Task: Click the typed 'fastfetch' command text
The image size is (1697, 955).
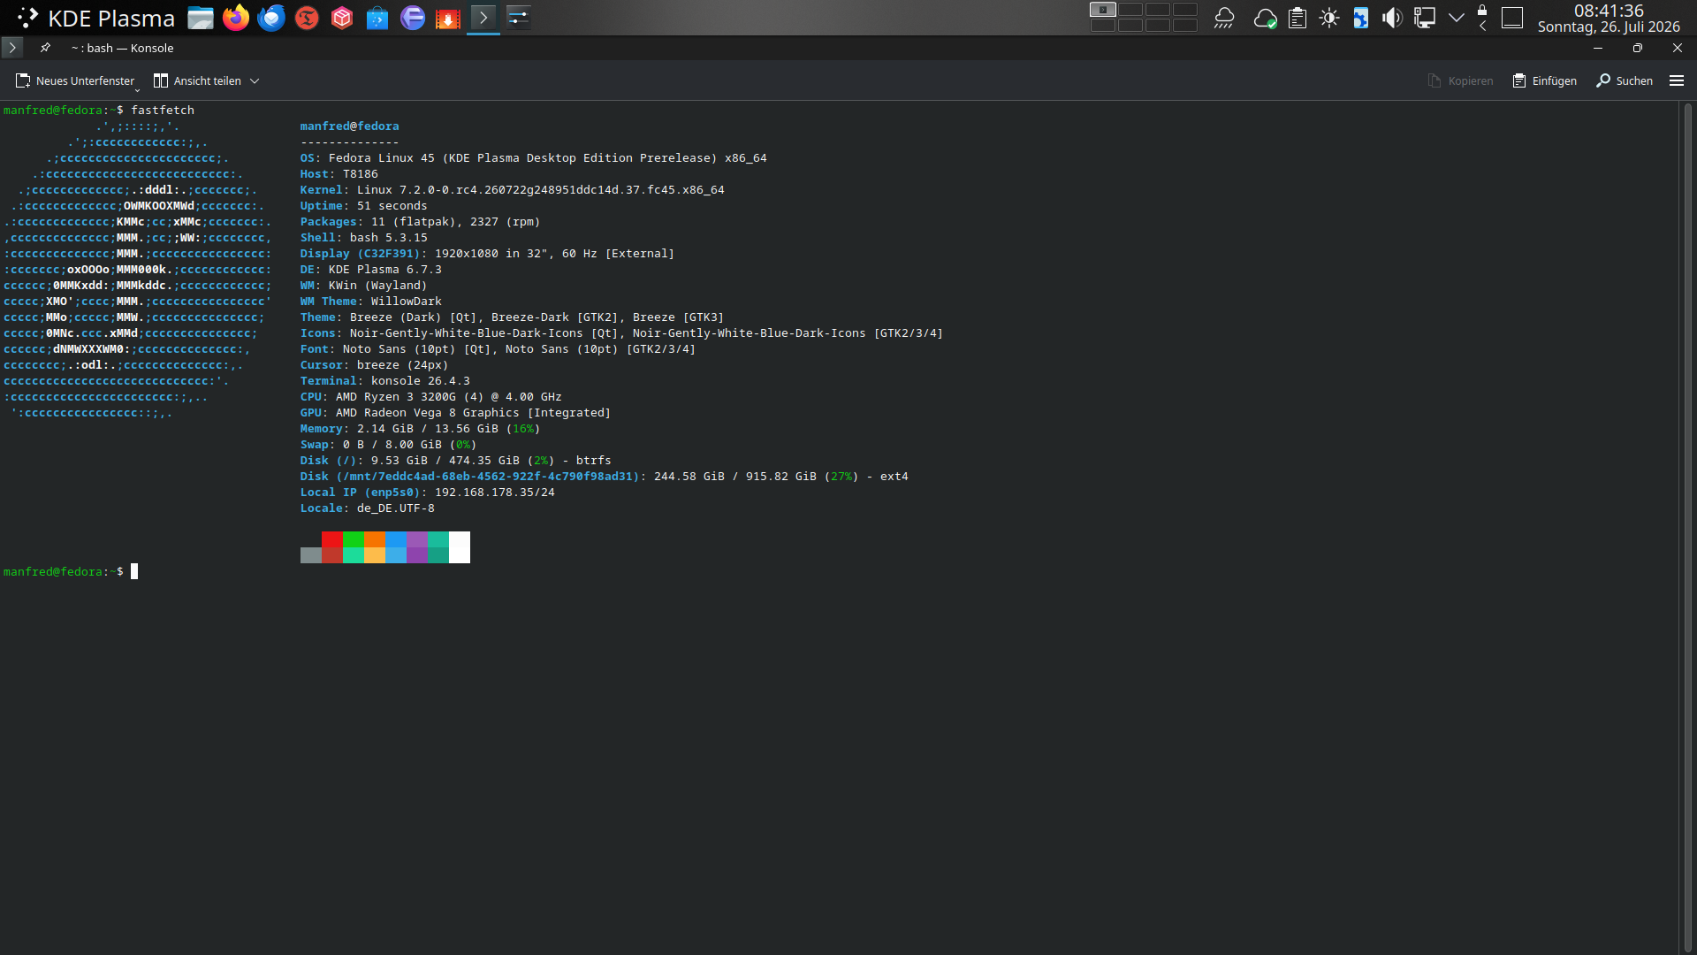Action: coord(163,110)
